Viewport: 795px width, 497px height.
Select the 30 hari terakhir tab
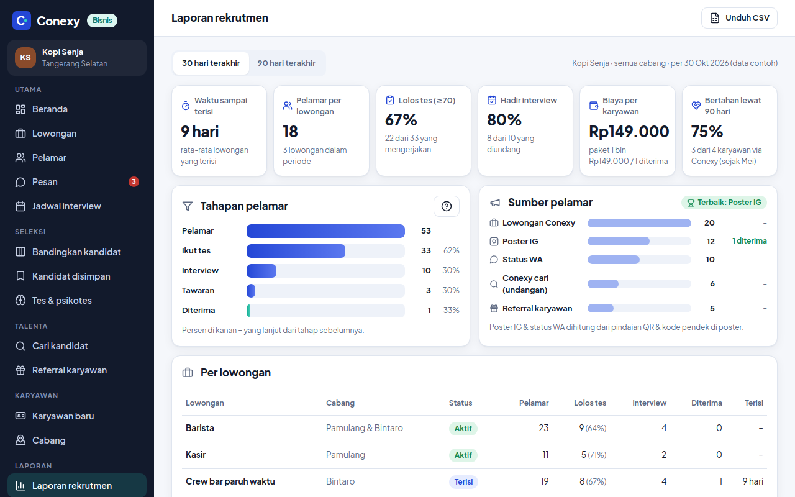pos(211,63)
